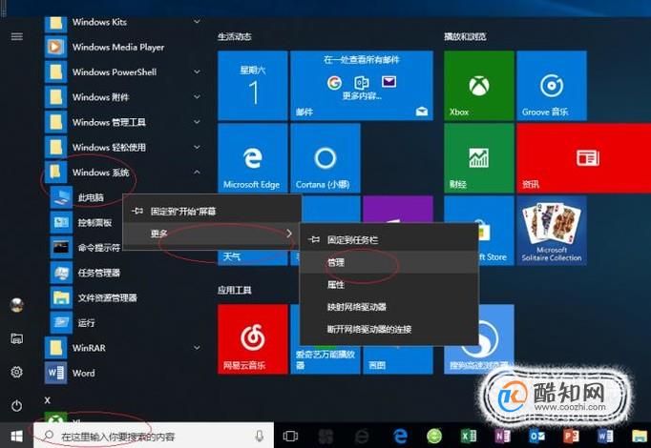This screenshot has height=448, width=651.
Task: Open 运行 (Run) from app list
Action: tap(124, 322)
